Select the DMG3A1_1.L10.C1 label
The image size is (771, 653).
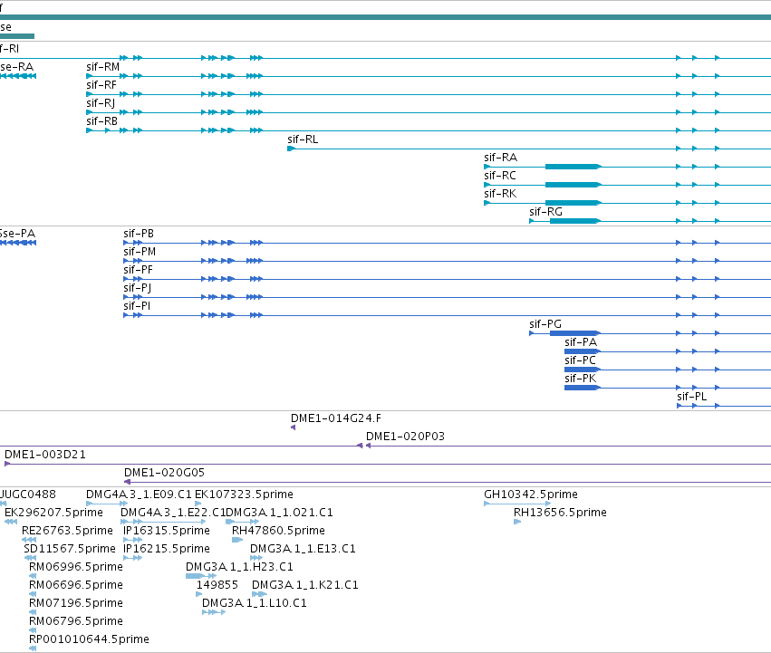click(x=255, y=603)
